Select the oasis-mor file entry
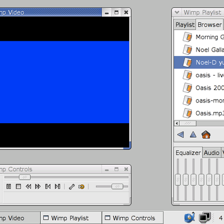Screen dimensions: 224x224 [199, 100]
